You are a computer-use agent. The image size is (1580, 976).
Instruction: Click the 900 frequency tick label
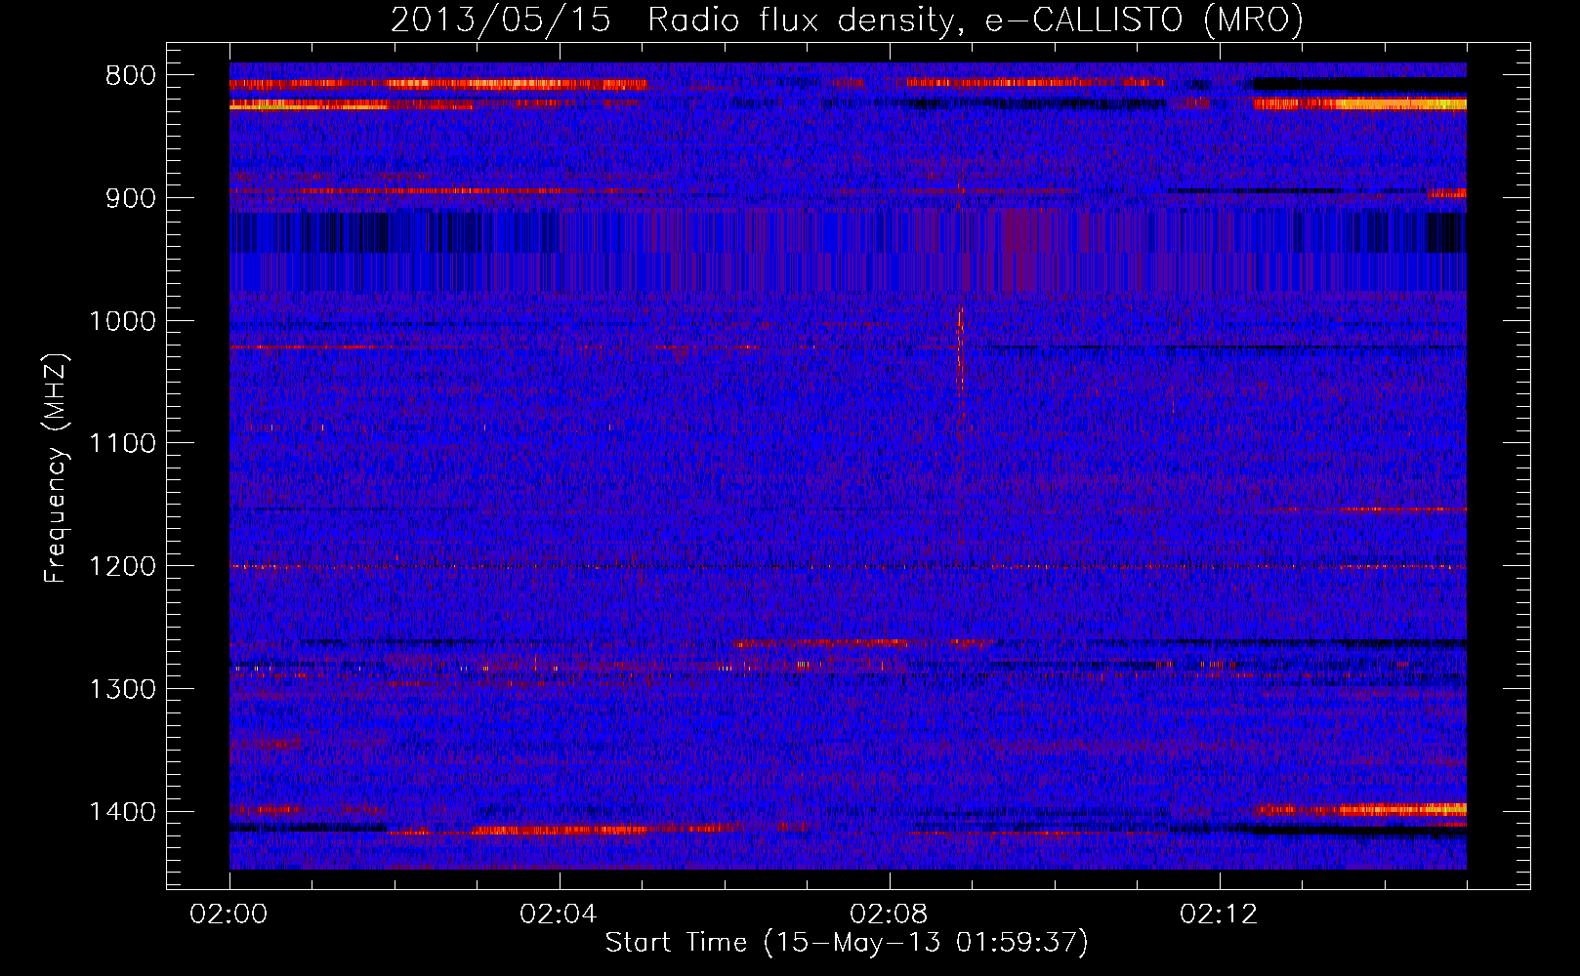(130, 198)
